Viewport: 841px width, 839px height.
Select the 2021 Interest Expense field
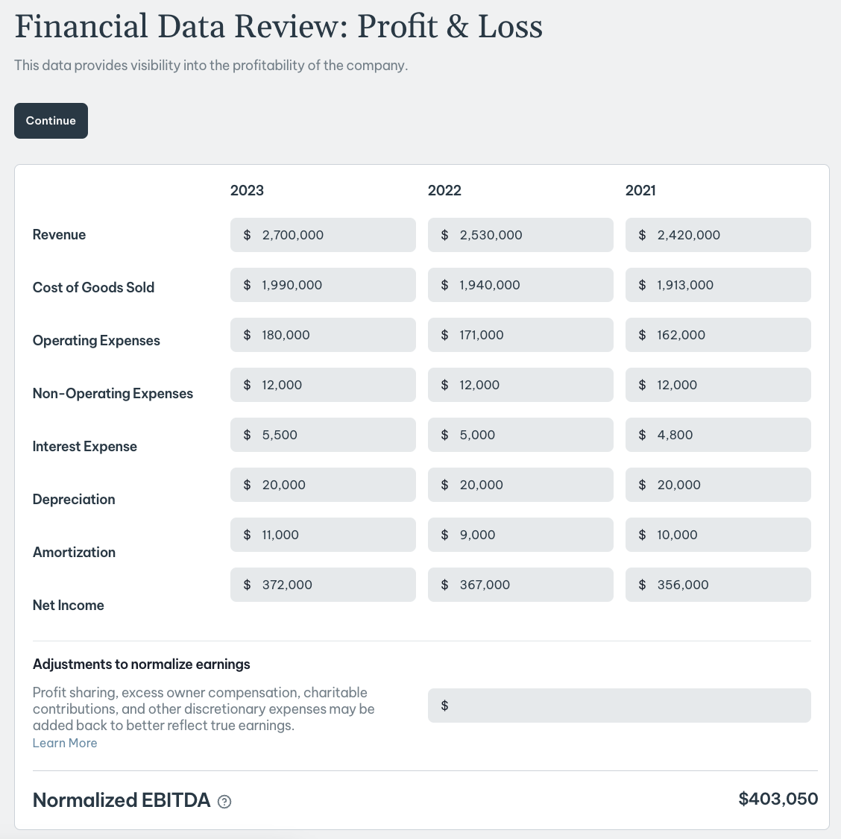pos(718,435)
